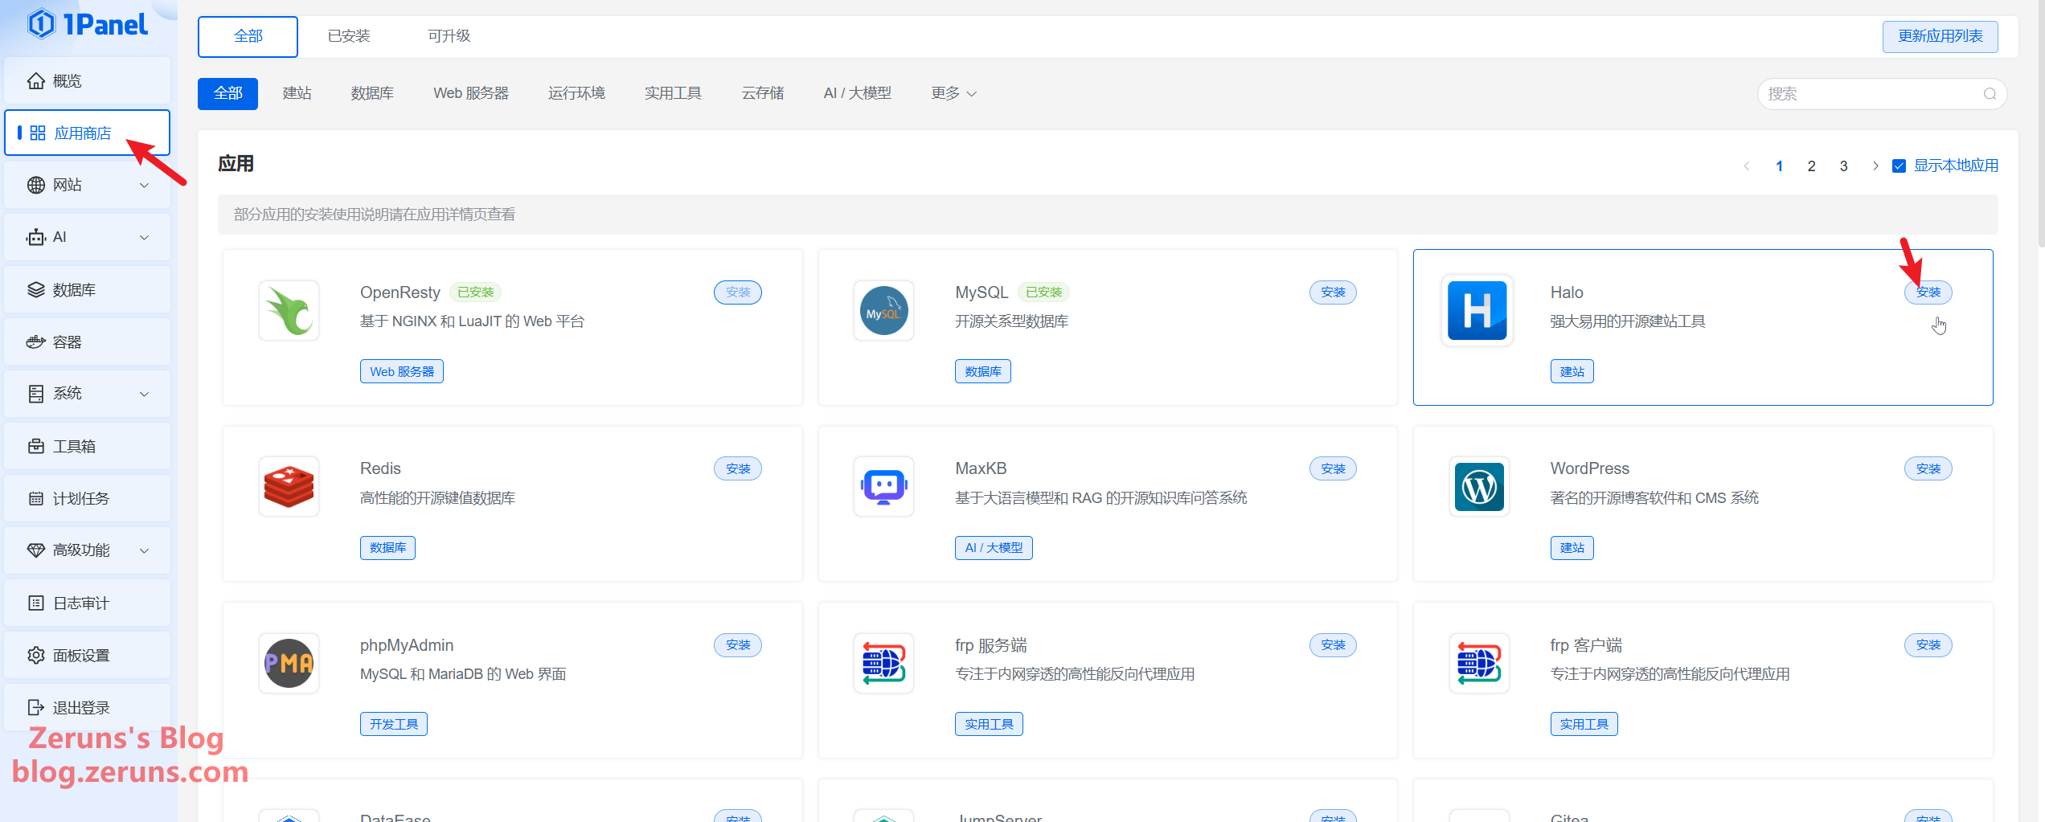Click the OpenResty 安装 button
The height and width of the screenshot is (822, 2045).
(x=738, y=292)
